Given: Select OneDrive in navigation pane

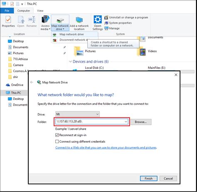Looking at the screenshot, I should (15, 85).
